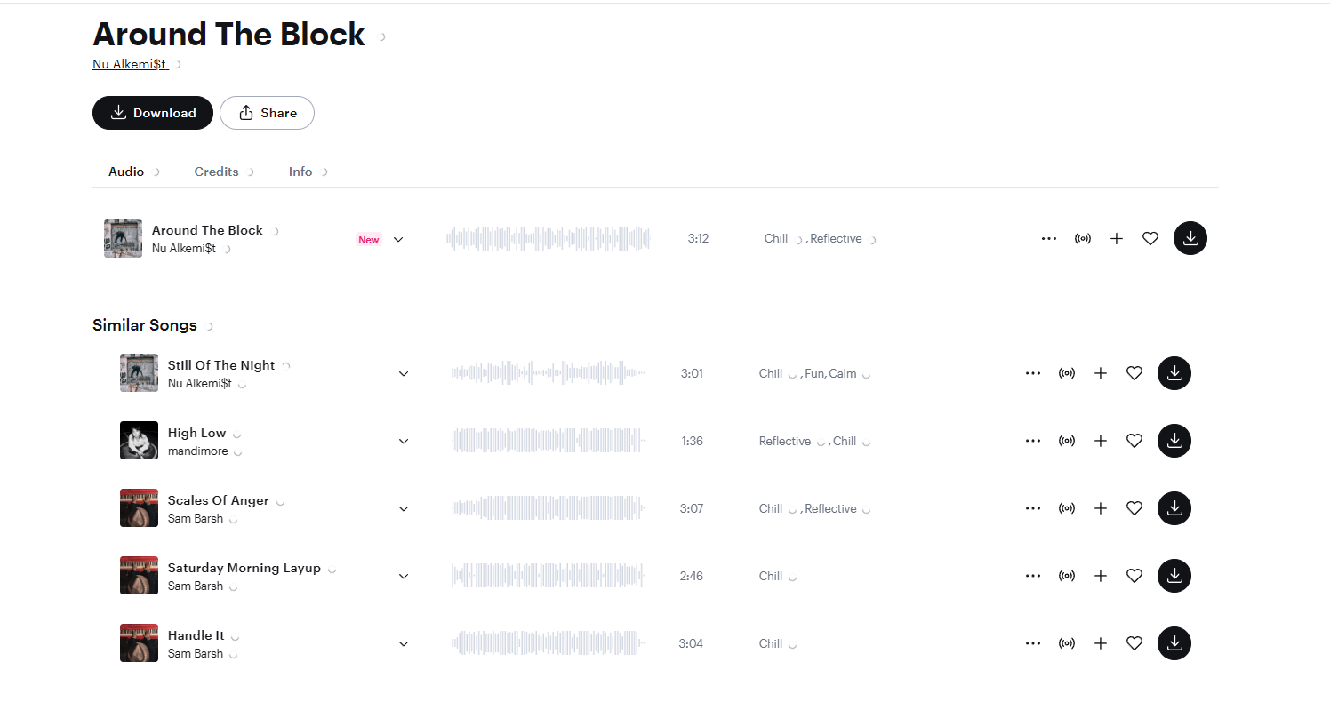Toggle the heart on Around The Block
The height and width of the screenshot is (726, 1330).
pos(1150,238)
